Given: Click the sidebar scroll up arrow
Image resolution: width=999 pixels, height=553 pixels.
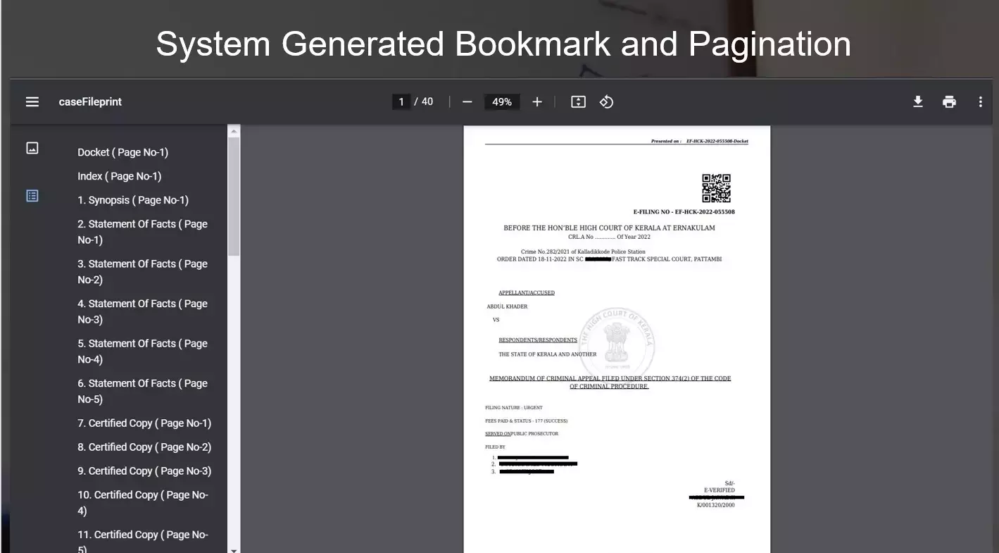Looking at the screenshot, I should [234, 130].
